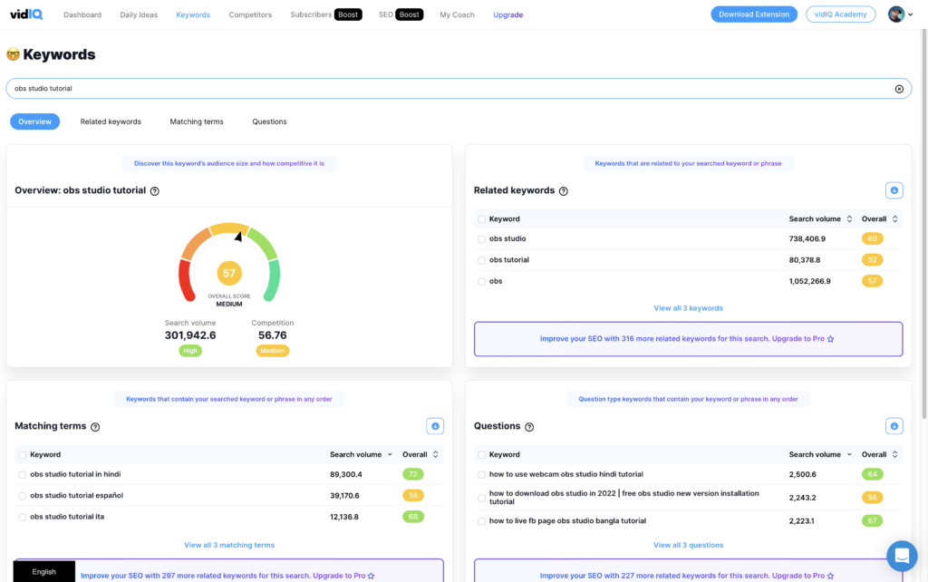Check the 'obs tutorial' keyword row

tap(482, 260)
